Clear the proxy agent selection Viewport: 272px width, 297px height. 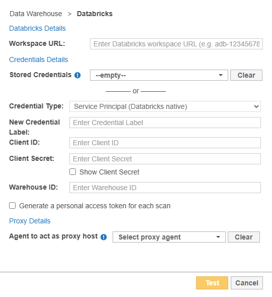pos(244,237)
